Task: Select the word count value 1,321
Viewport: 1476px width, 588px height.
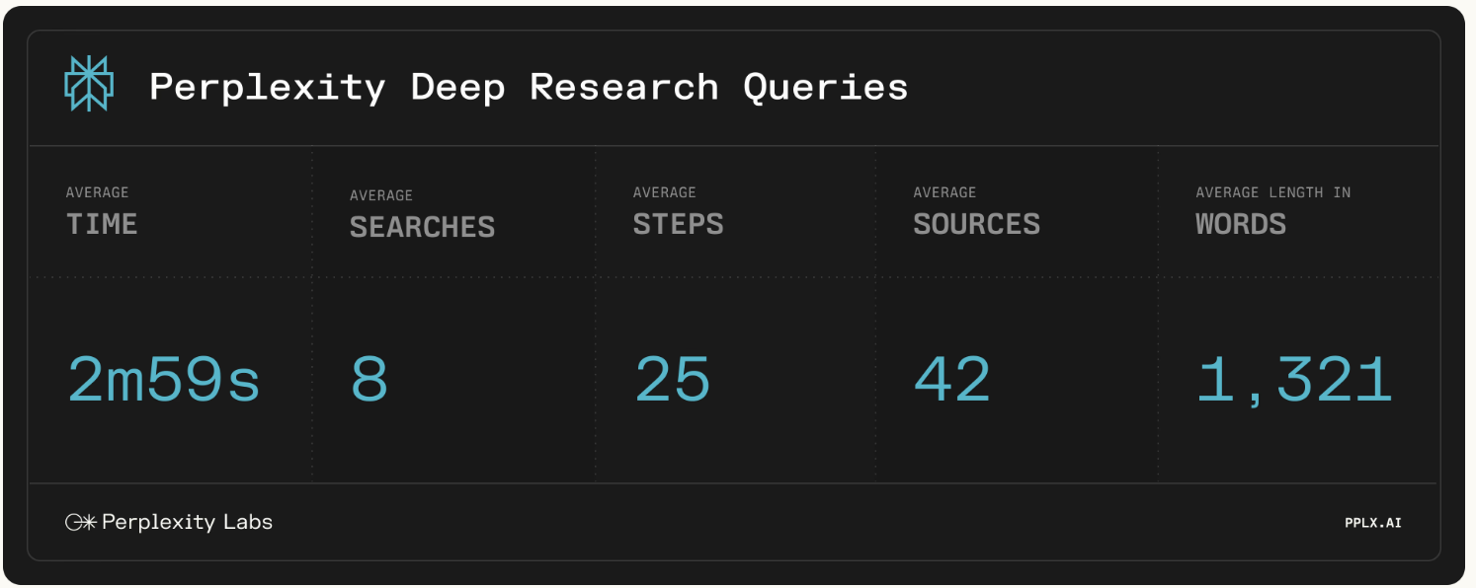Action: point(1294,382)
